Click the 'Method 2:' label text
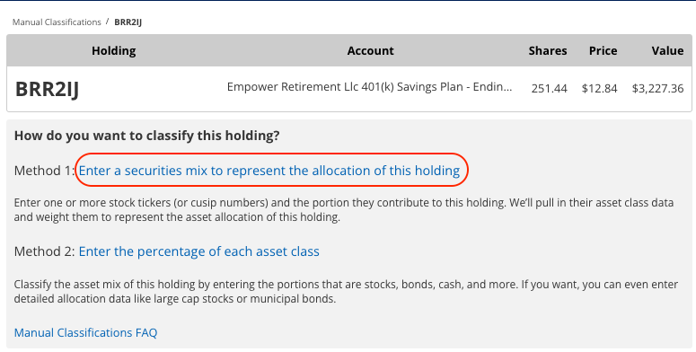Viewport: 696px width, 352px height. 45,251
